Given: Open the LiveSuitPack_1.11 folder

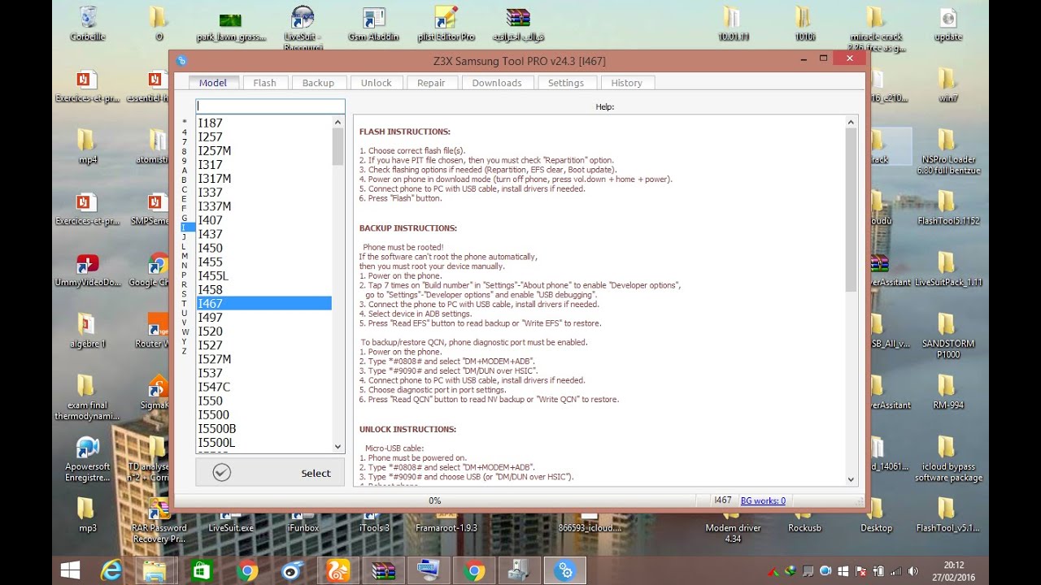Looking at the screenshot, I should click(947, 270).
